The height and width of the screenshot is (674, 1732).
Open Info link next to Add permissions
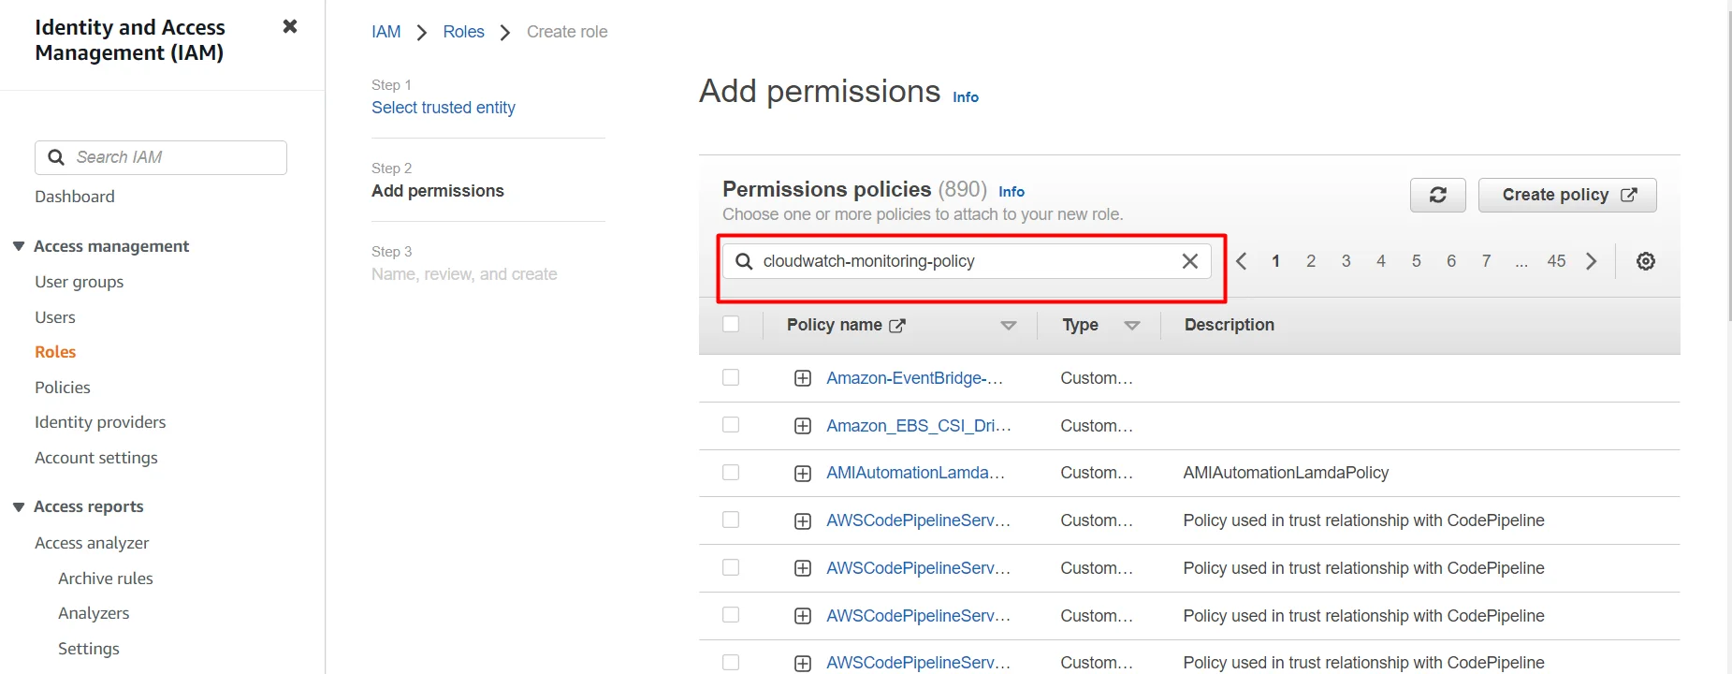point(966,96)
